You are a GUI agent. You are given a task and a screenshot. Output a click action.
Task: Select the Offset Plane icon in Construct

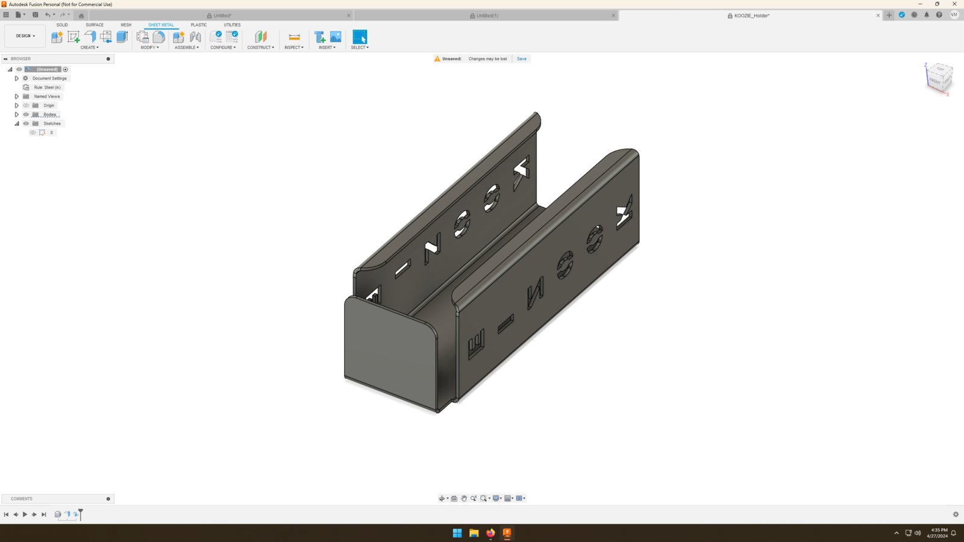(260, 37)
